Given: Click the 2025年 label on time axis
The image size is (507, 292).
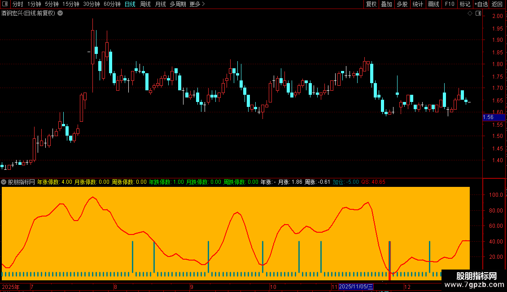Looking at the screenshot, I should click(x=11, y=287).
